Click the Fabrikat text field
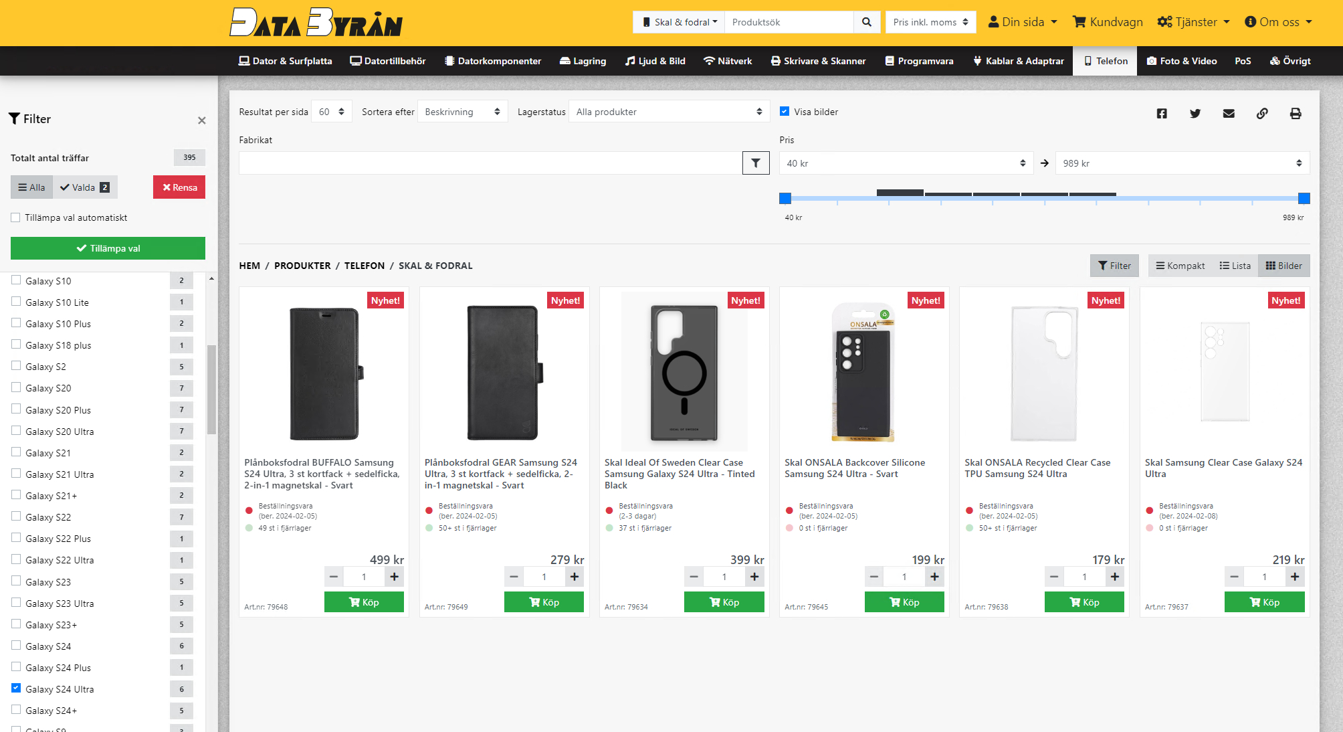 pyautogui.click(x=490, y=163)
